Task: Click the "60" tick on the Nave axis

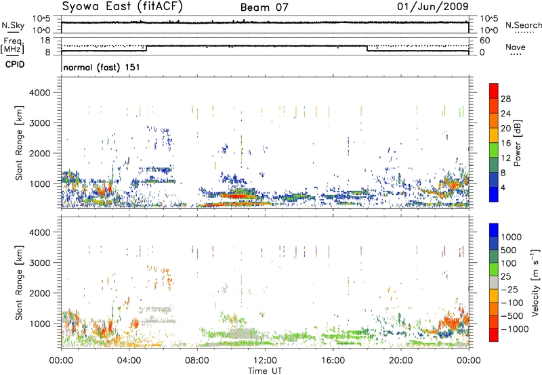Action: (485, 41)
